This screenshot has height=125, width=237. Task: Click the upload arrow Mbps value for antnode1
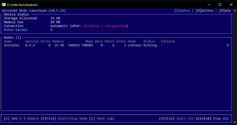(x=87, y=45)
